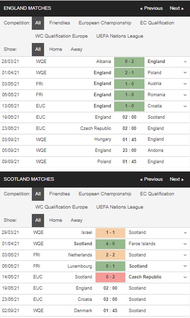This screenshot has width=190, height=318.
Task: Expand the Luxembourg vs Scotland match chevron
Action: [185, 266]
